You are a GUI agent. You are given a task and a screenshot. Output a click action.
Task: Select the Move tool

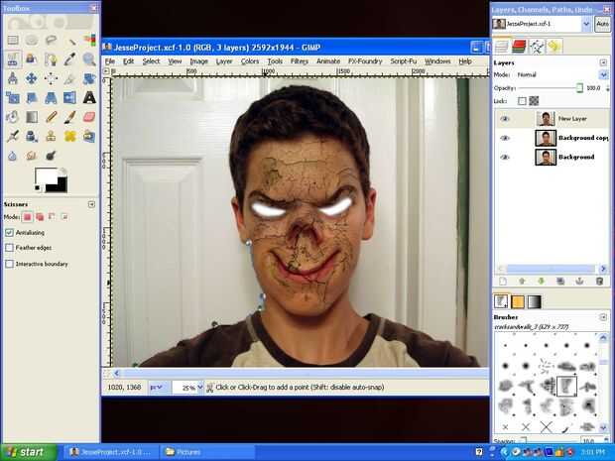tap(32, 78)
